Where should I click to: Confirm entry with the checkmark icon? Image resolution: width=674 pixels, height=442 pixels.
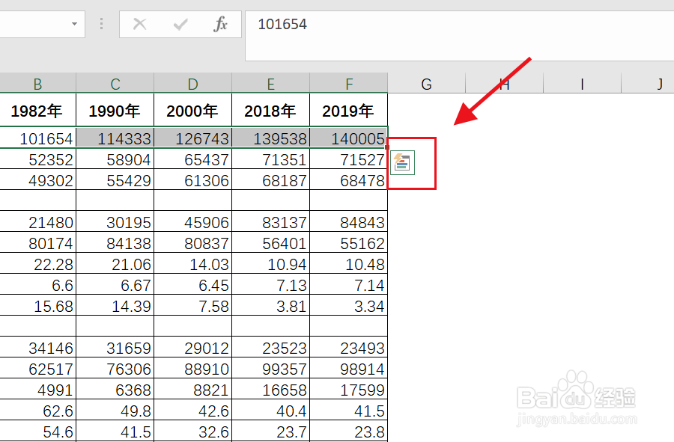point(180,25)
